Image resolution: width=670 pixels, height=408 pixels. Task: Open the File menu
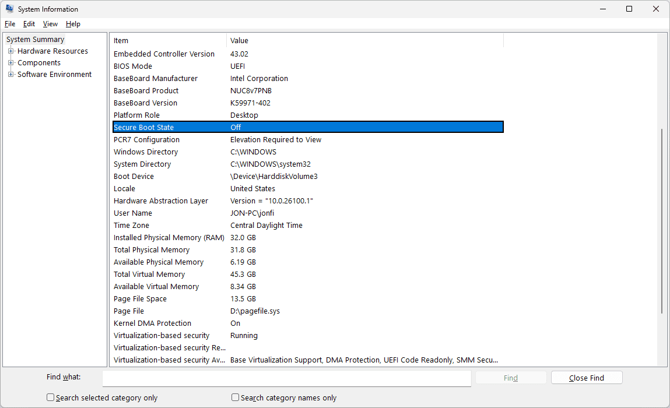(10, 24)
